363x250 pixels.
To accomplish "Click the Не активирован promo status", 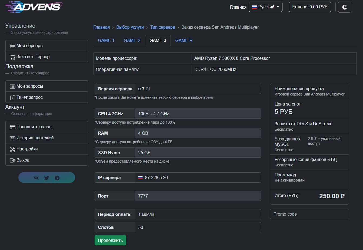I will (289, 180).
